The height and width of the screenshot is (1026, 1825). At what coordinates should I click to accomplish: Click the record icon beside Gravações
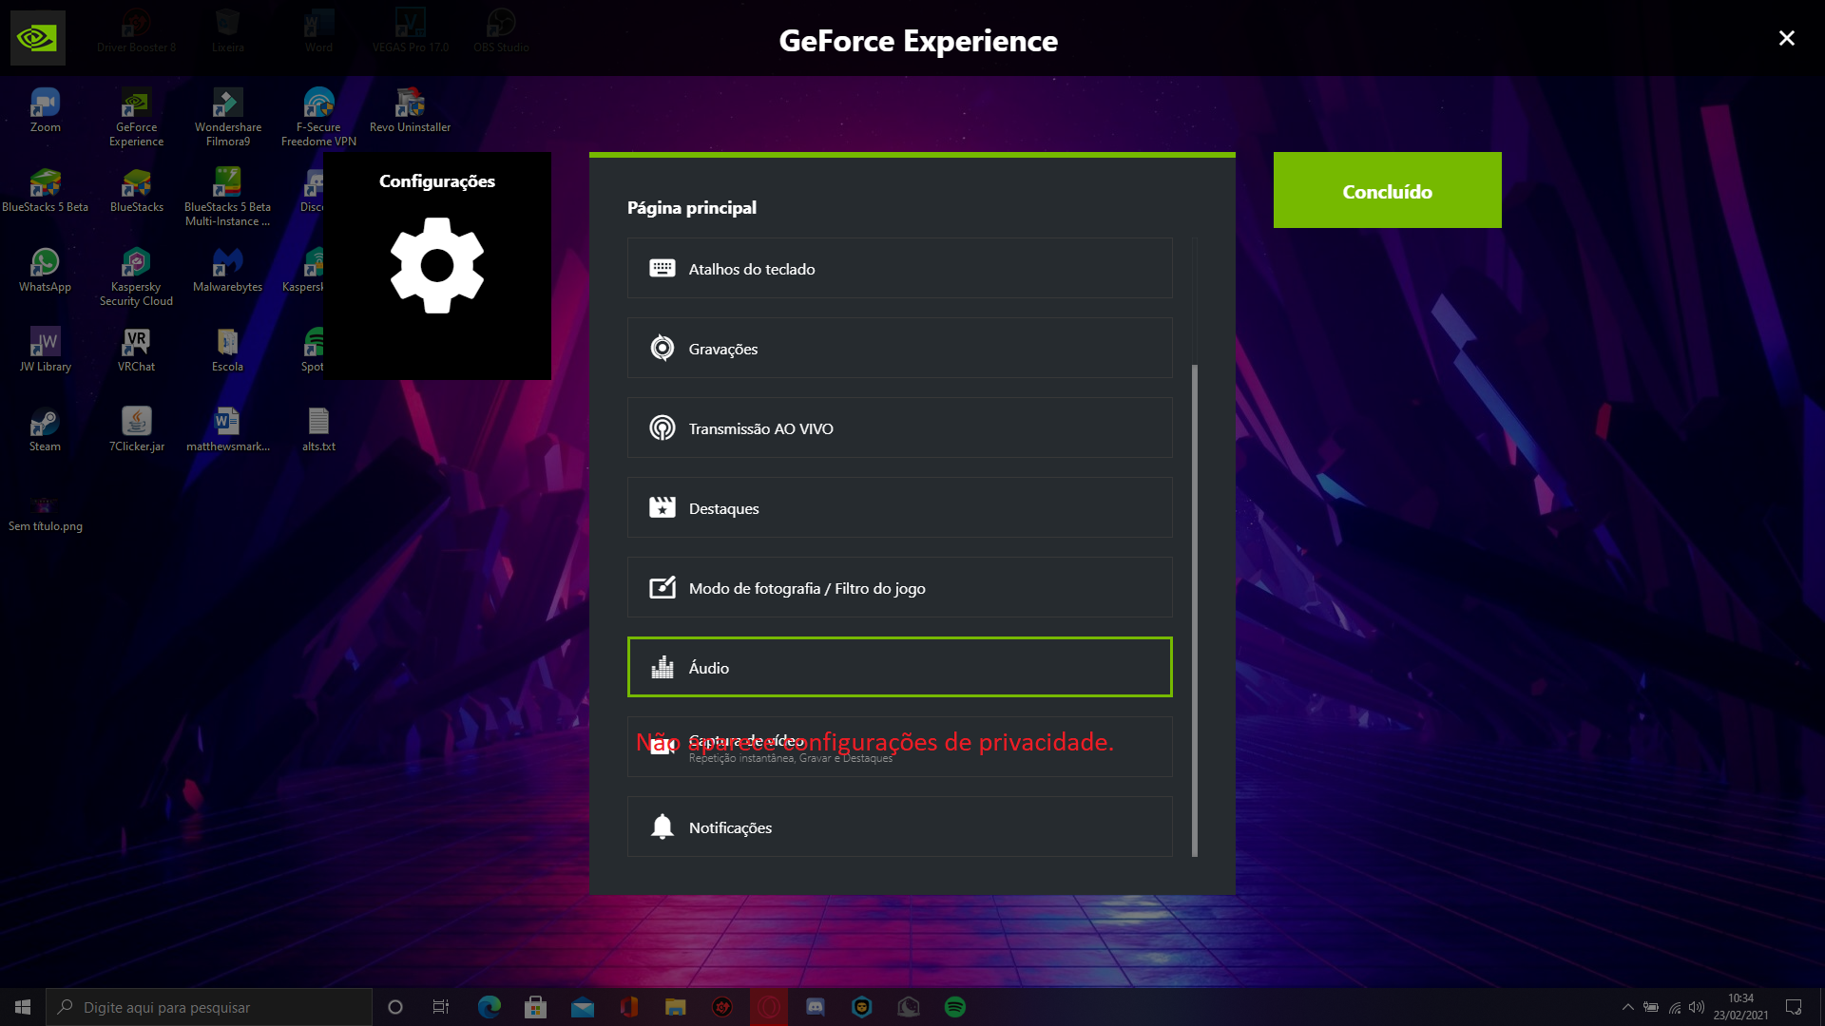coord(663,349)
